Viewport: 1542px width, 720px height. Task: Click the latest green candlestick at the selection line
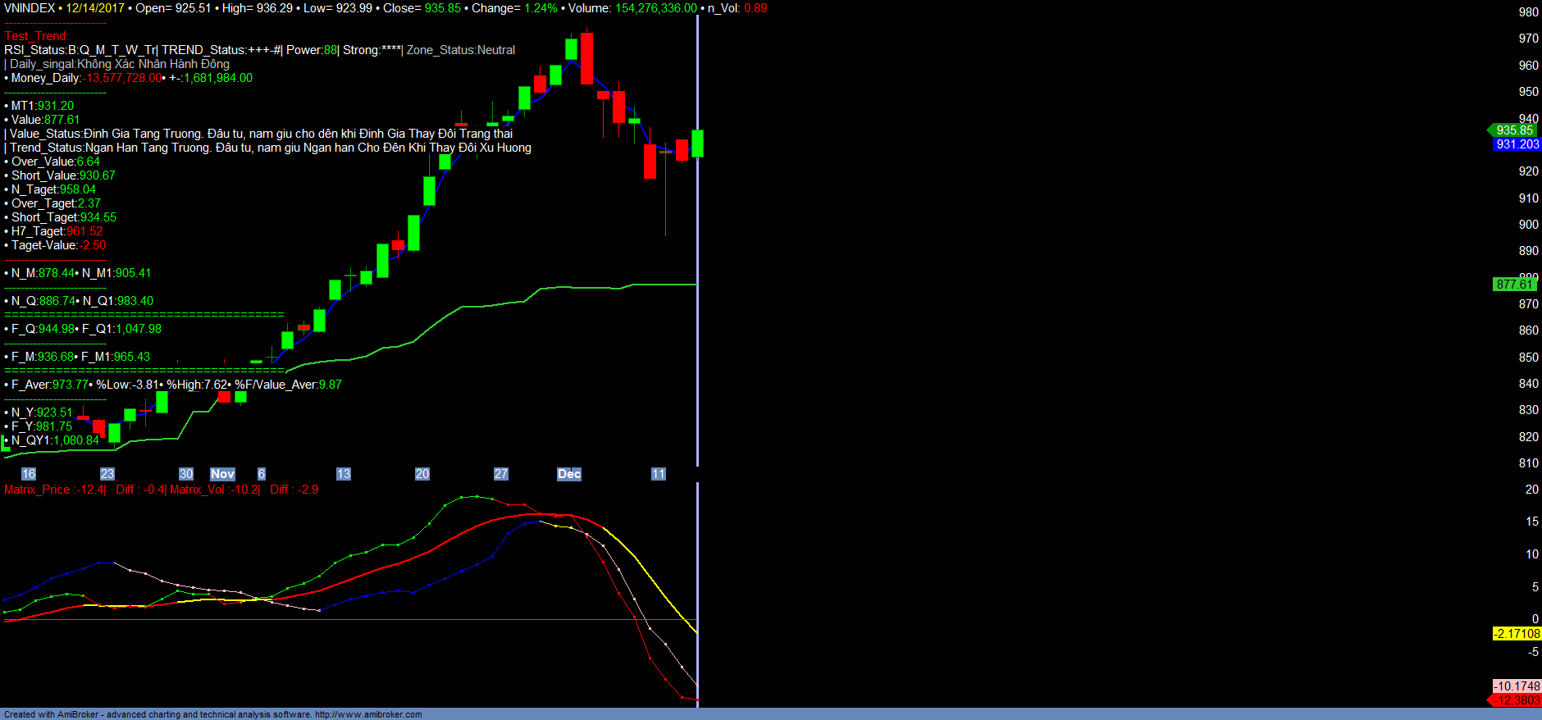coord(697,144)
